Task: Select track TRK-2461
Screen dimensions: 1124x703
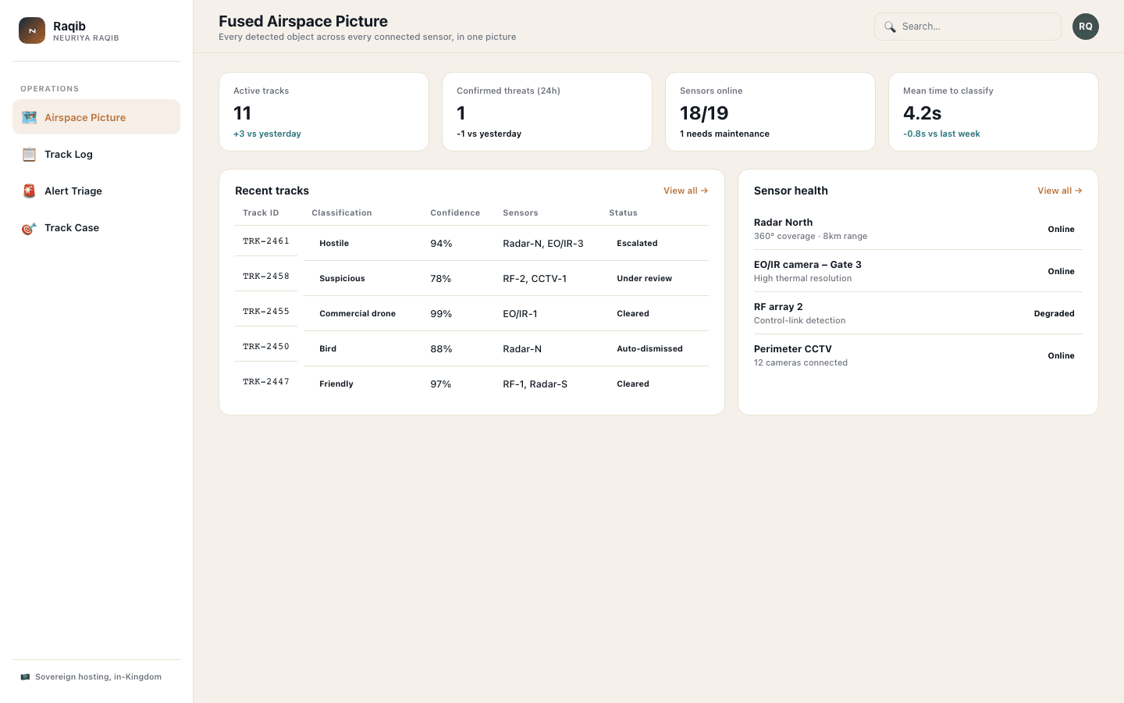Action: pyautogui.click(x=266, y=241)
